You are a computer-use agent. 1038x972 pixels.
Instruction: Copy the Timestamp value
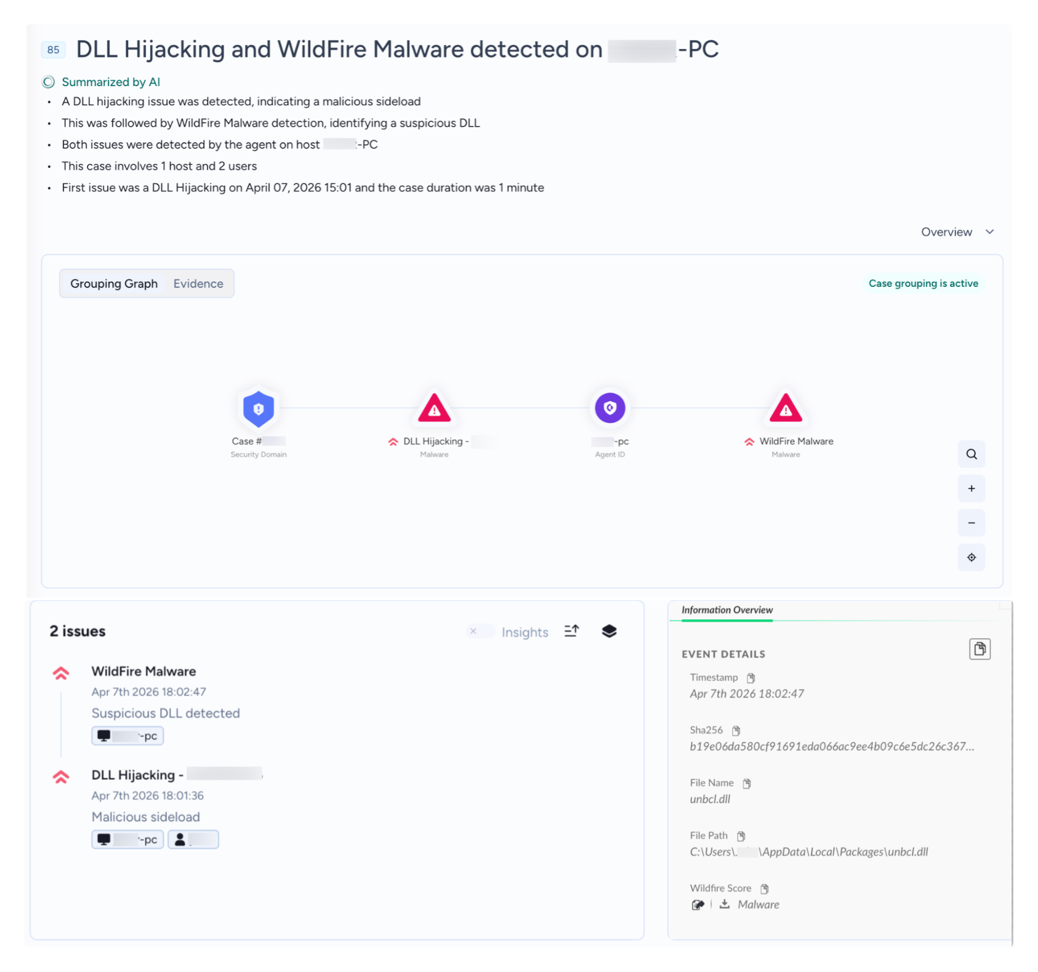pyautogui.click(x=750, y=678)
